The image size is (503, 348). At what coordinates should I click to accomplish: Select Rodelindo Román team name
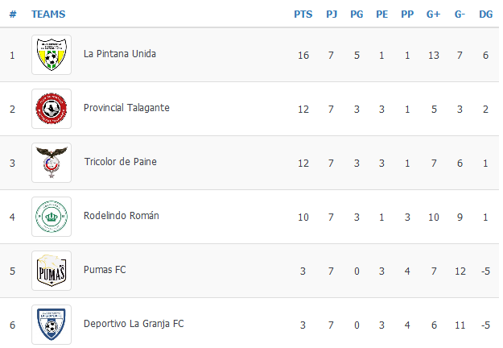tap(122, 216)
